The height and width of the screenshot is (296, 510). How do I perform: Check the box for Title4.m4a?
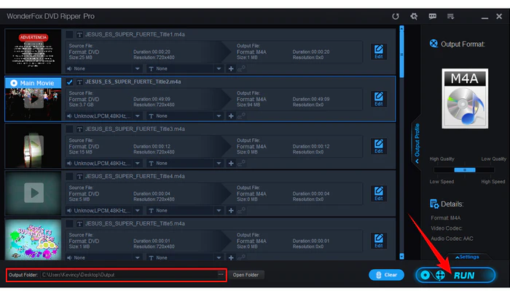[x=69, y=176]
